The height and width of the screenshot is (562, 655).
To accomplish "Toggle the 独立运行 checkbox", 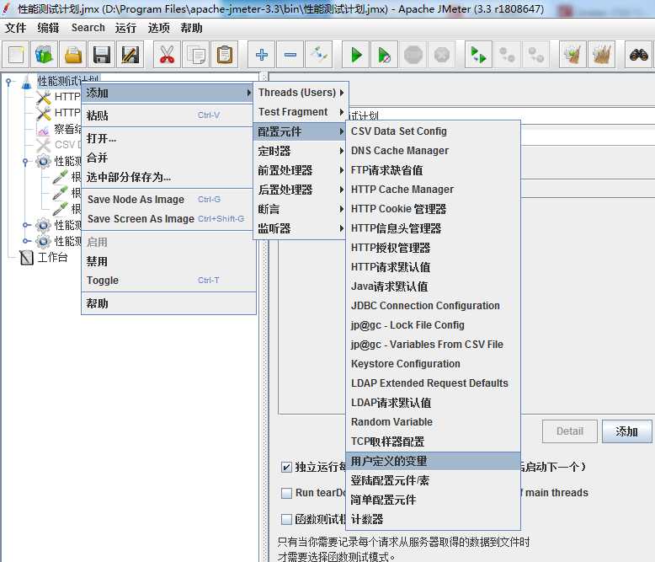I will (x=286, y=467).
